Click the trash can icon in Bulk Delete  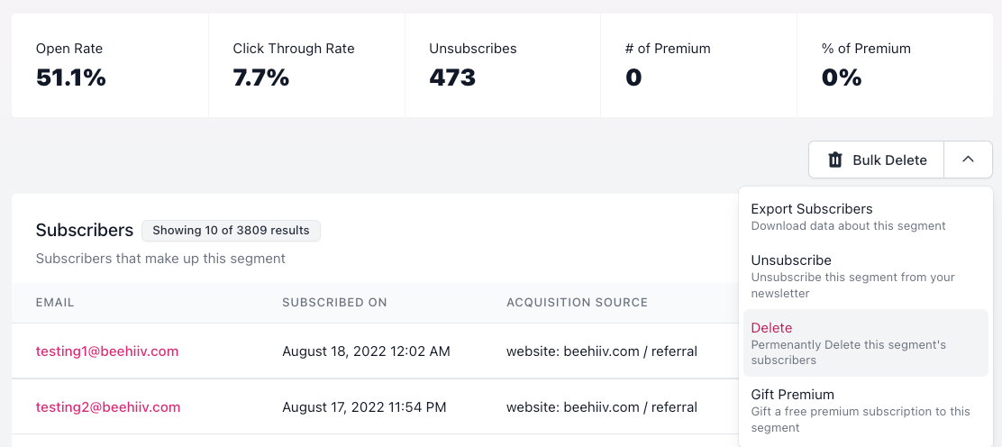(x=835, y=160)
